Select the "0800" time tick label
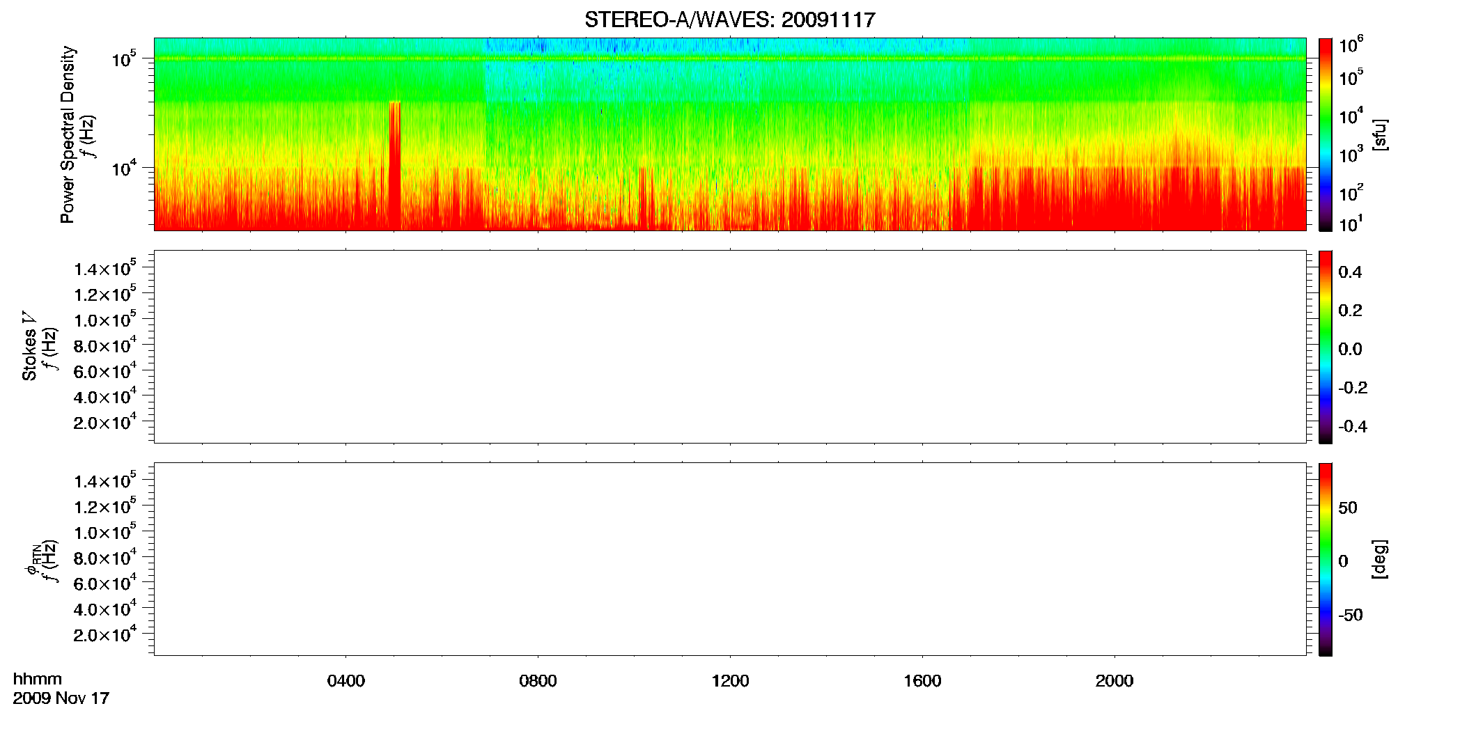 (x=538, y=681)
